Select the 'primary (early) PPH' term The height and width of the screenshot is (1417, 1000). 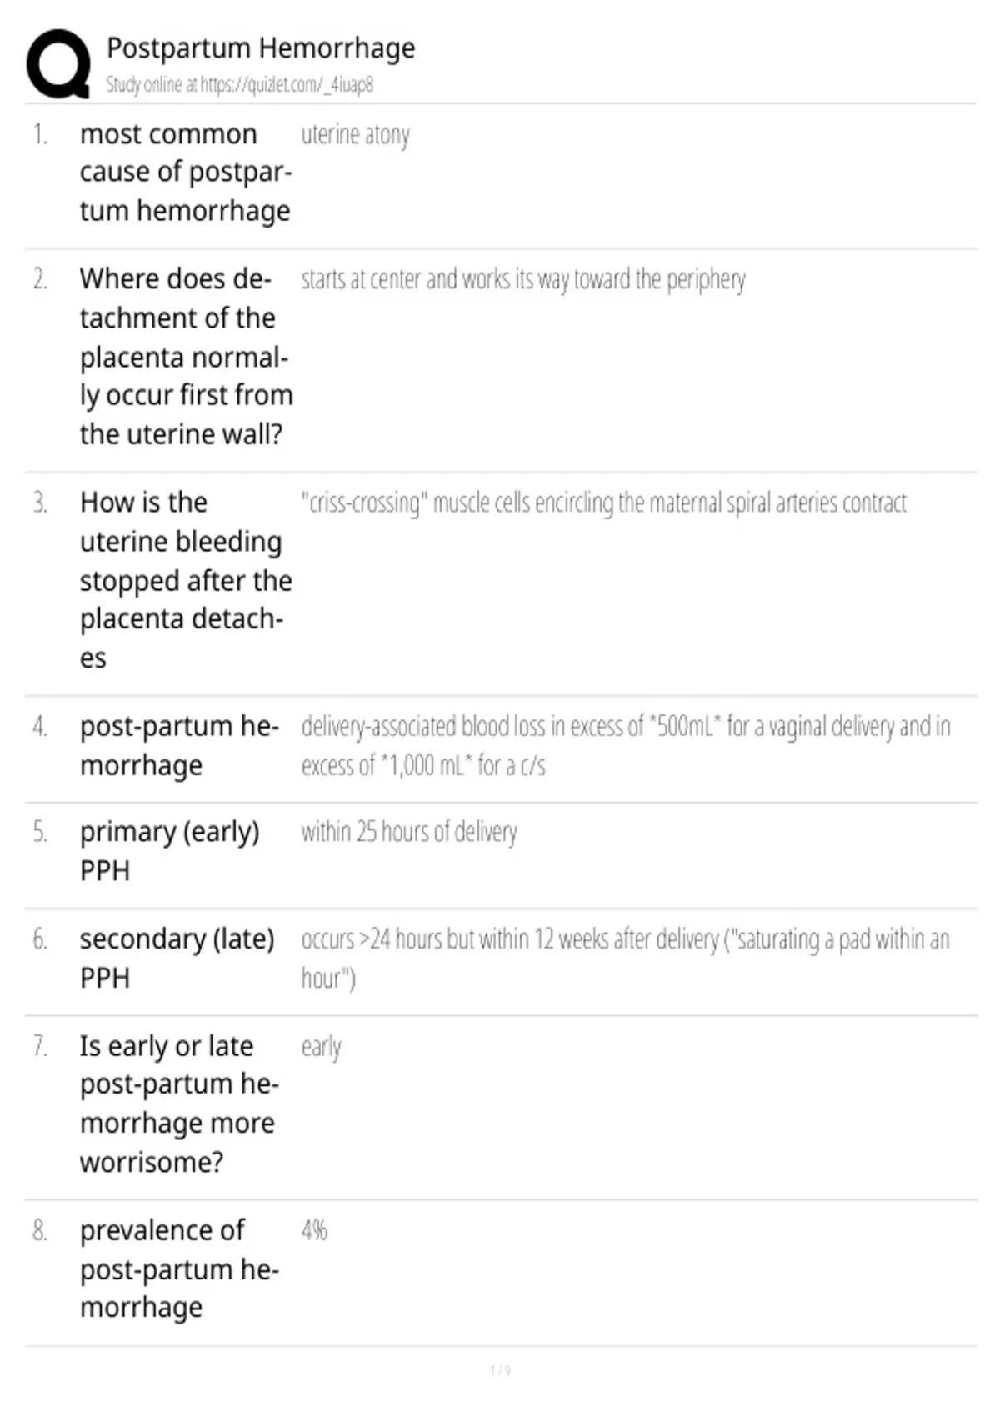tap(169, 851)
